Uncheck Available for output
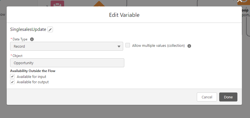 (12, 82)
